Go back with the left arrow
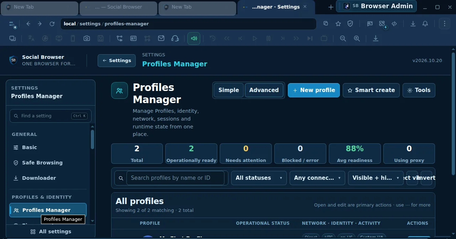The width and height of the screenshot is (456, 239). coord(28,24)
